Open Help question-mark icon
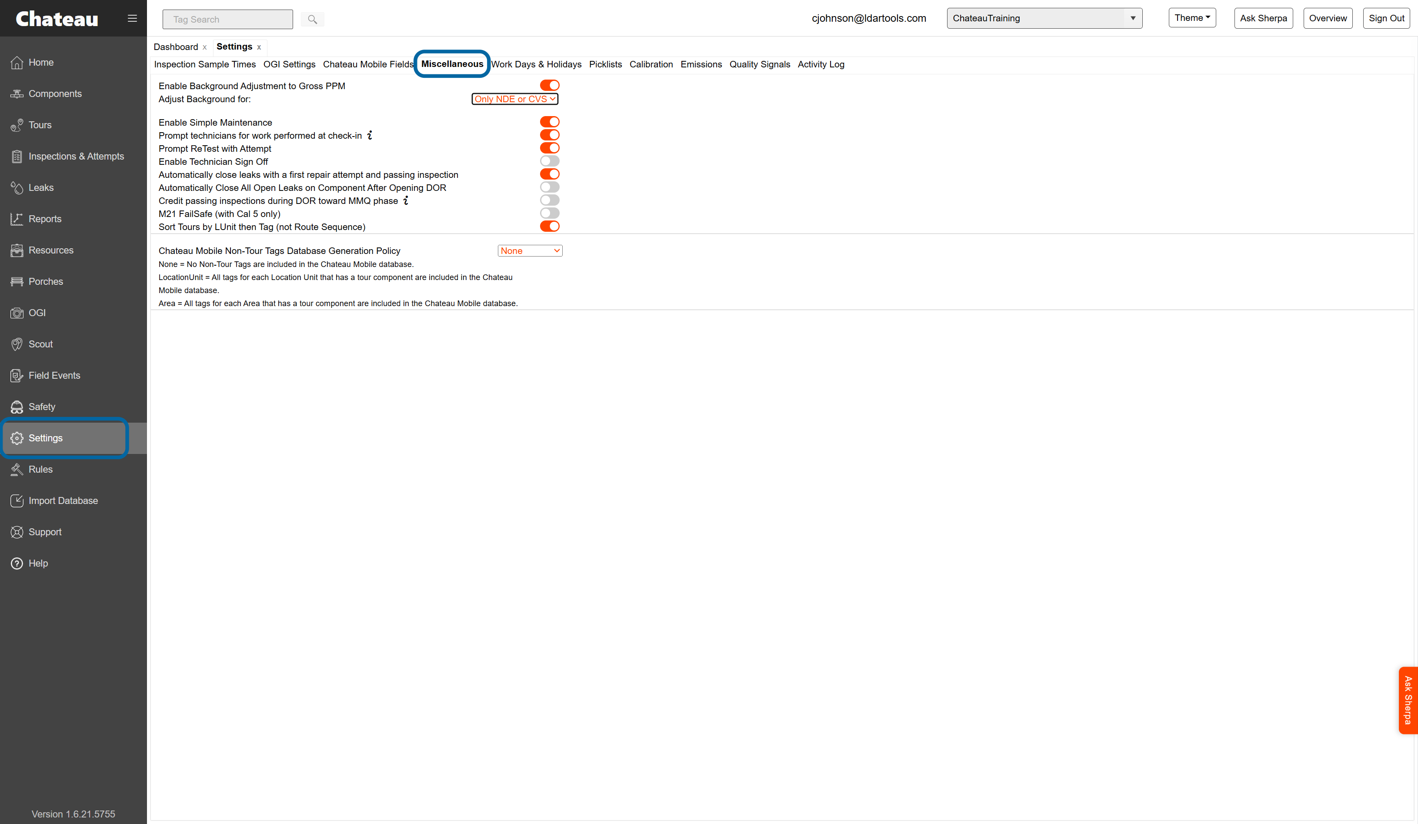The width and height of the screenshot is (1418, 824). pyautogui.click(x=17, y=564)
